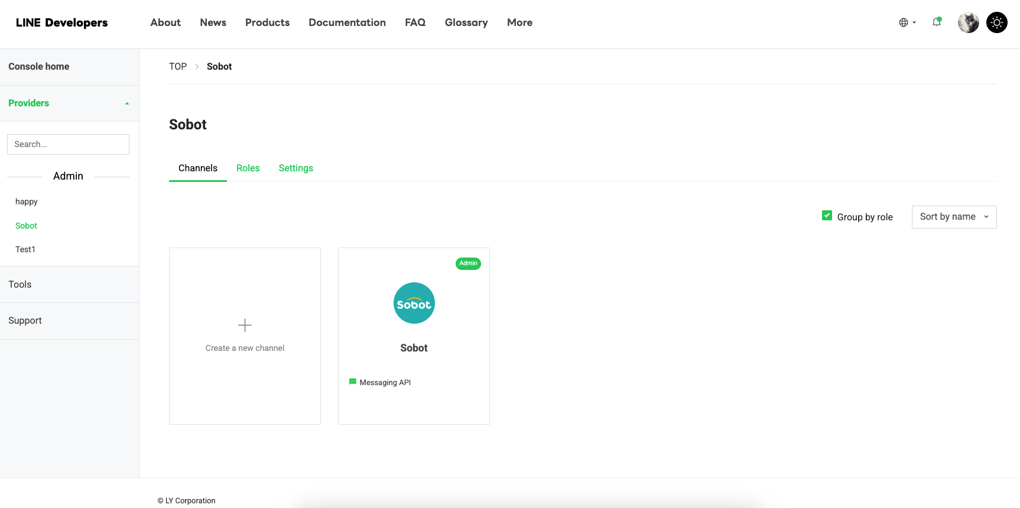Click the Sobot page heading
Image resolution: width=1020 pixels, height=508 pixels.
[x=188, y=125]
